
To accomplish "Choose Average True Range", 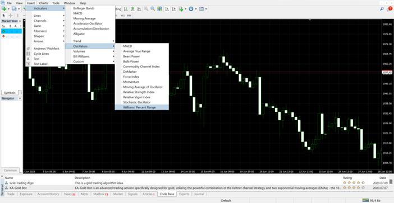I will [x=142, y=51].
